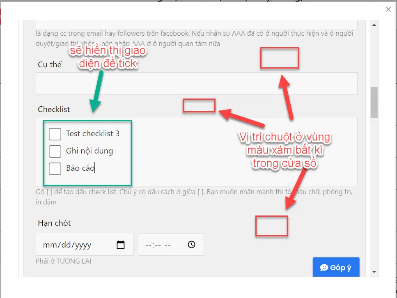Click the Cụ thể text field
The width and height of the screenshot is (397, 298).
(x=197, y=84)
